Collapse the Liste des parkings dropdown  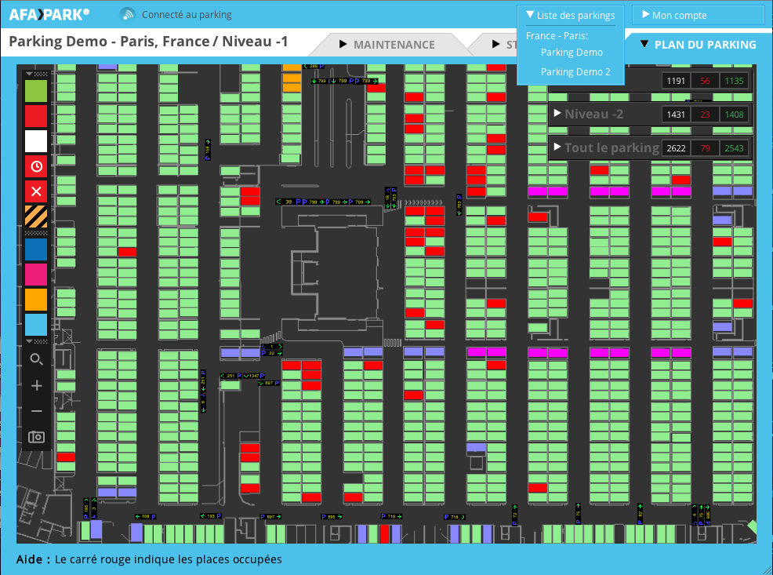pos(571,15)
